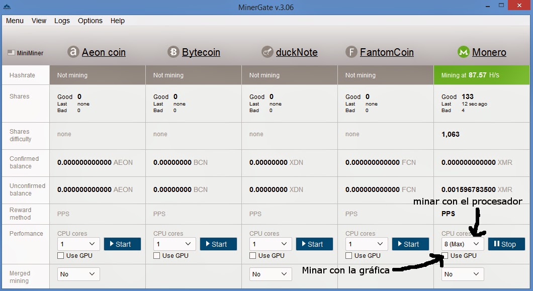Viewport: 533px width, 291px height.
Task: Open the FantomCoin link
Action: coord(387,52)
